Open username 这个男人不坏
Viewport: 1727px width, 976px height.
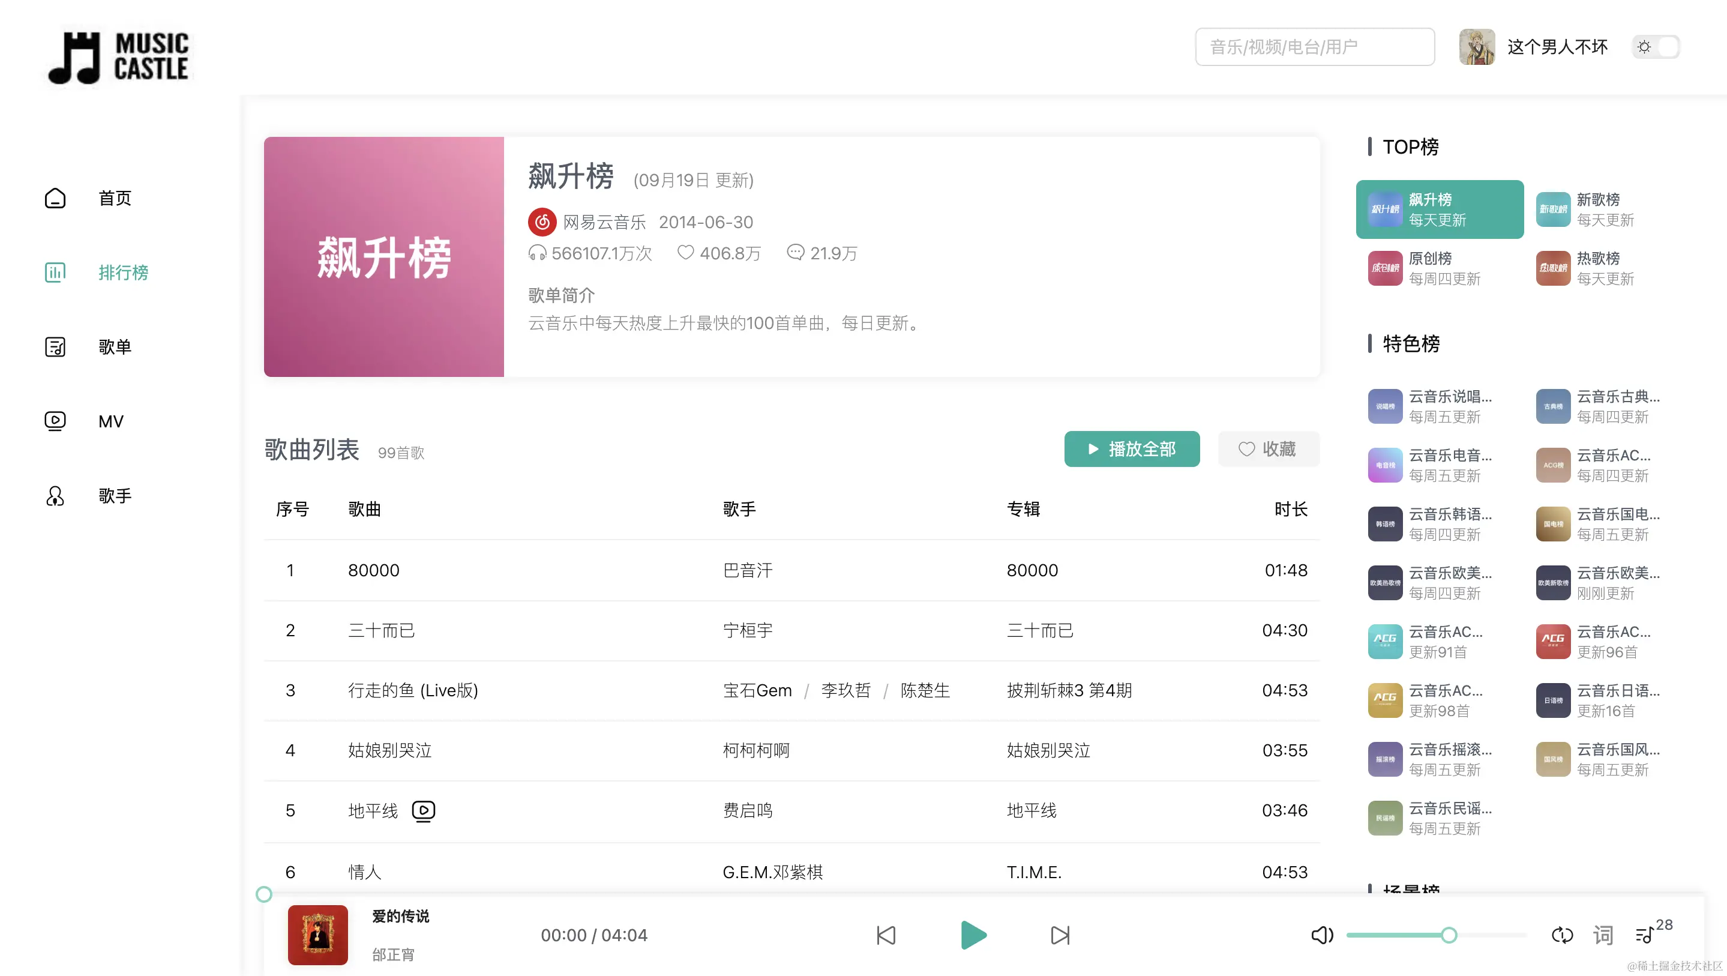pyautogui.click(x=1557, y=47)
